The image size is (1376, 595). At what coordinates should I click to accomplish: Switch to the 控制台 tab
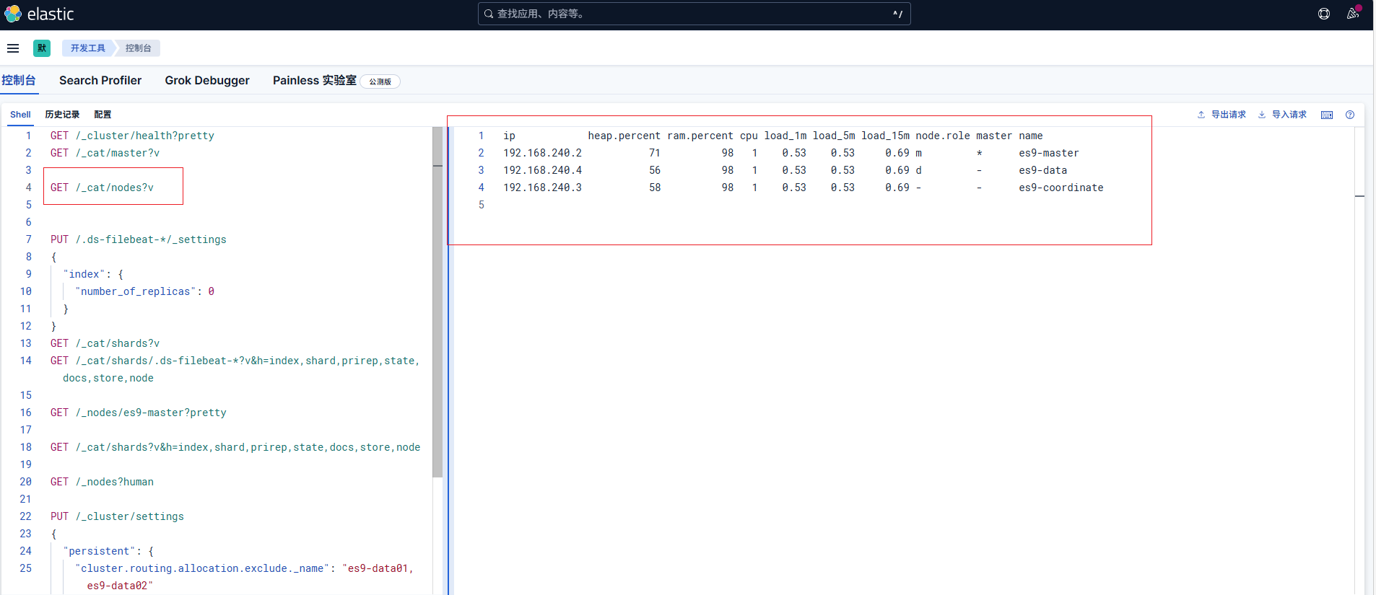[x=19, y=80]
